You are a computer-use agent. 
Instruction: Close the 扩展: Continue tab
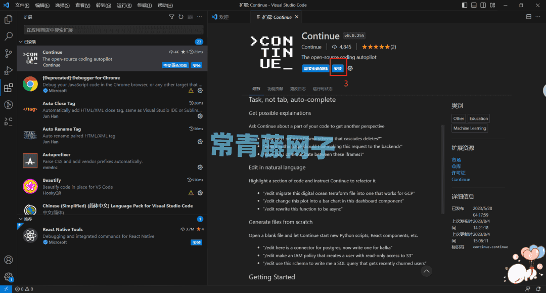click(x=297, y=17)
